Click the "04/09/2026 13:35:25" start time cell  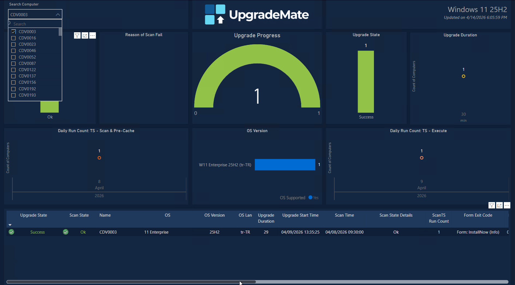coord(300,232)
